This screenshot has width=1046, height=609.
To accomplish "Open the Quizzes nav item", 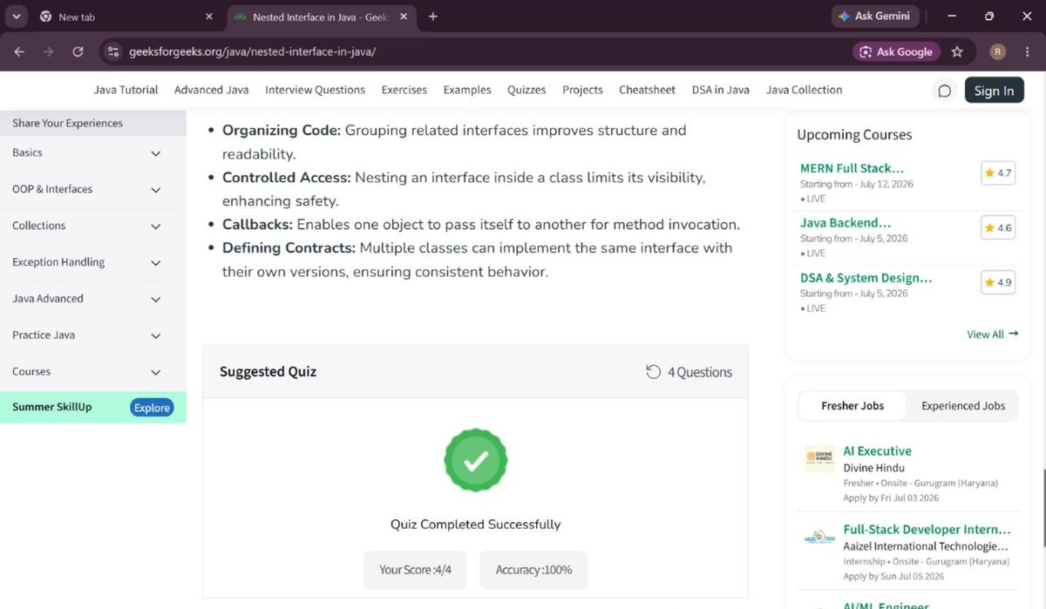I will click(x=526, y=90).
